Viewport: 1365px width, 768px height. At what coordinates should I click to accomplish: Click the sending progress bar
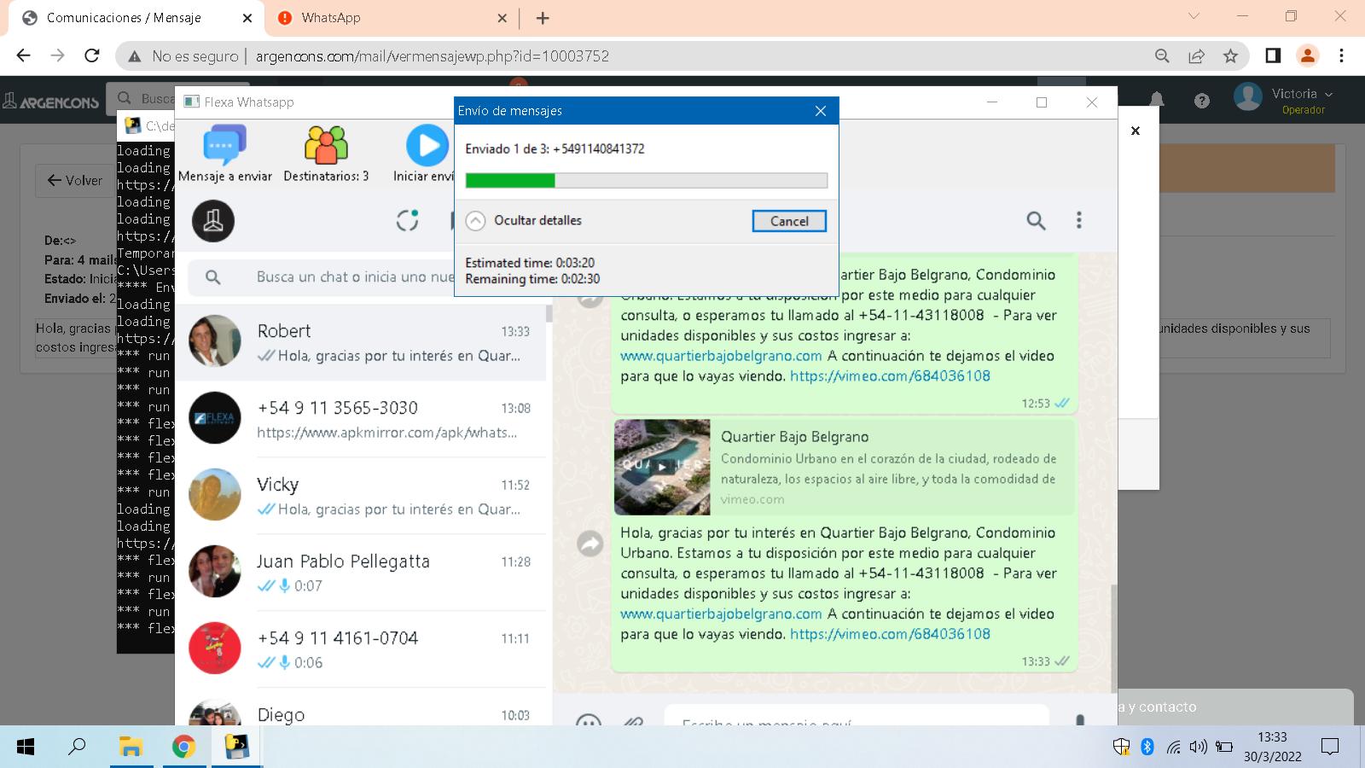(646, 180)
